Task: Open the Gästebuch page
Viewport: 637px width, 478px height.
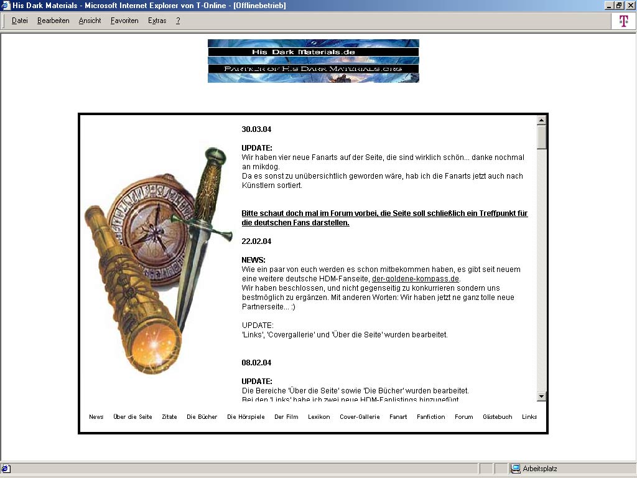Action: click(x=498, y=416)
